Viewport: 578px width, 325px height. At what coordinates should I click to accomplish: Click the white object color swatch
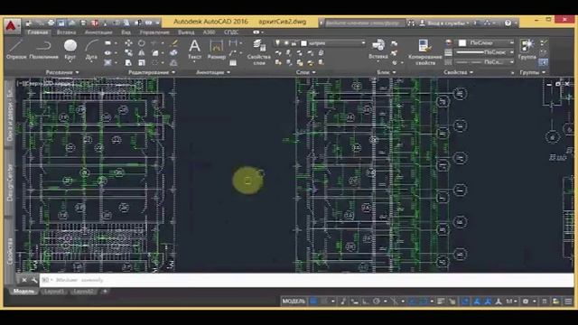pos(462,43)
